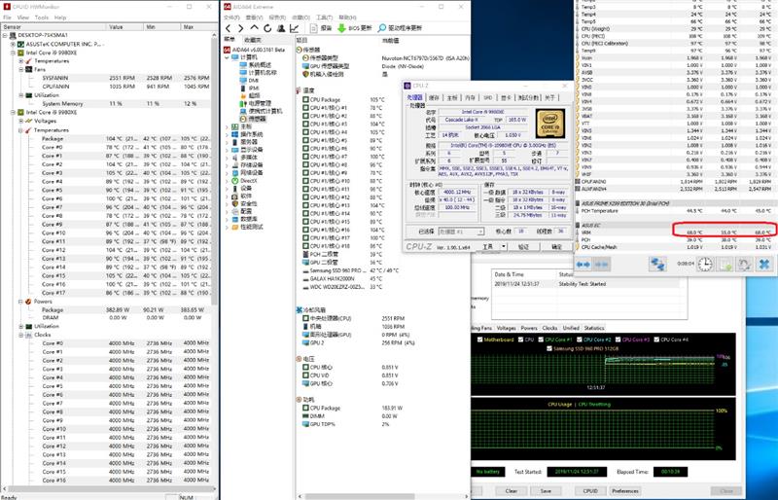778x500 pixels.
Task: Click the AIDA64 user-silhouette toolbar icon
Action: (x=281, y=28)
